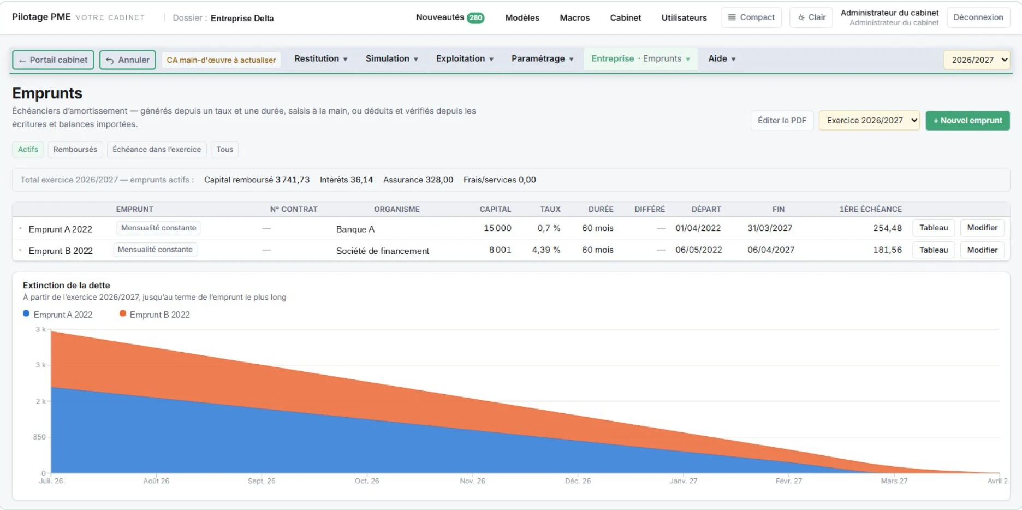Click the Banque A organisme cell
Screen dimensions: 1022x510
355,229
